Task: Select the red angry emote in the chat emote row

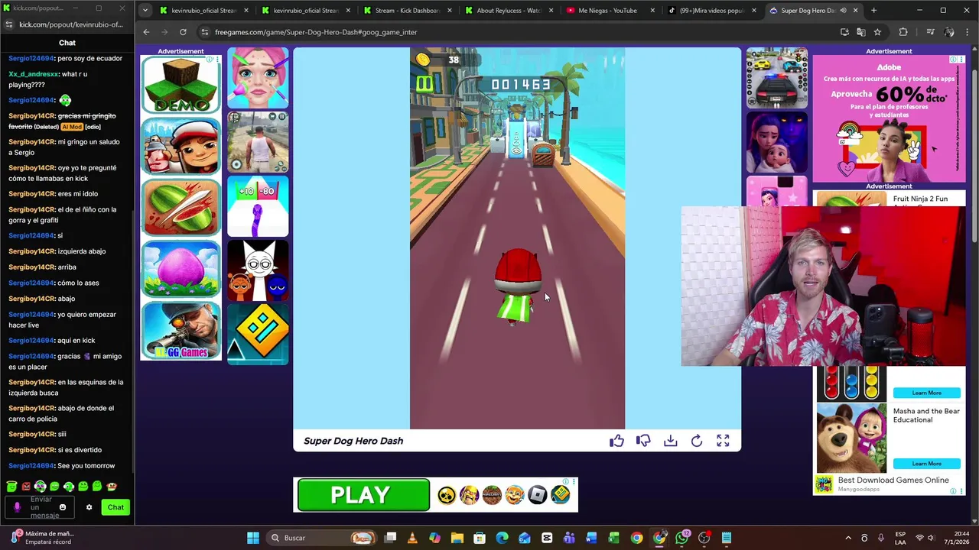Action: point(25,486)
